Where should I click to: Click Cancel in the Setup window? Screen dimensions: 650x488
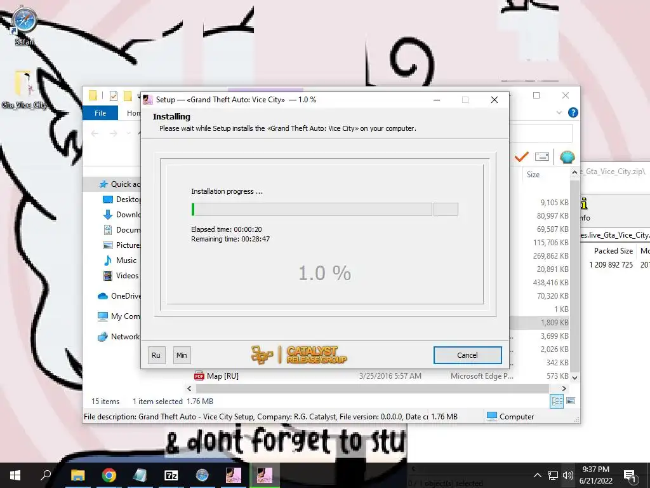[x=467, y=355]
